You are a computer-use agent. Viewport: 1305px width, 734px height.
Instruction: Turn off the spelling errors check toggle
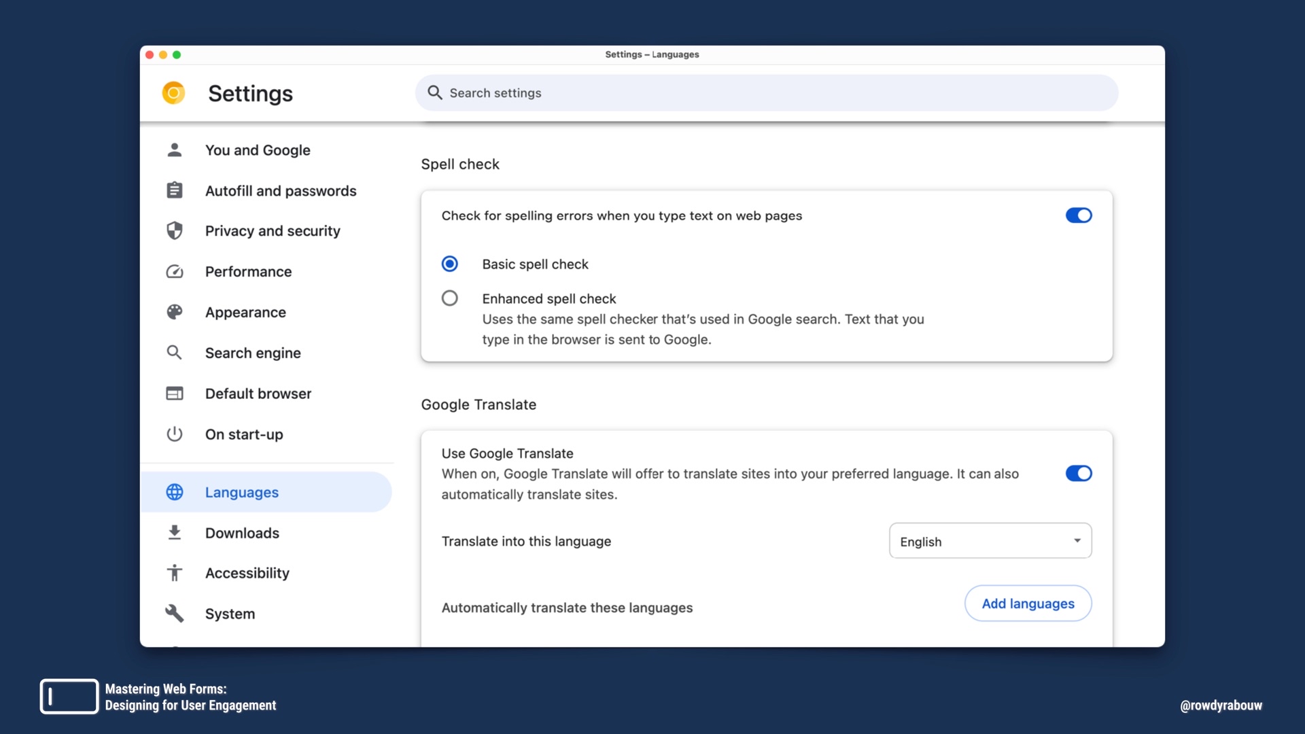1078,215
